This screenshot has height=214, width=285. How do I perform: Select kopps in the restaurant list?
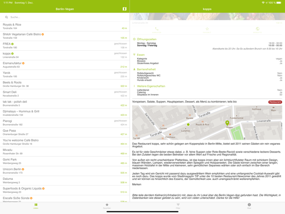65,55
